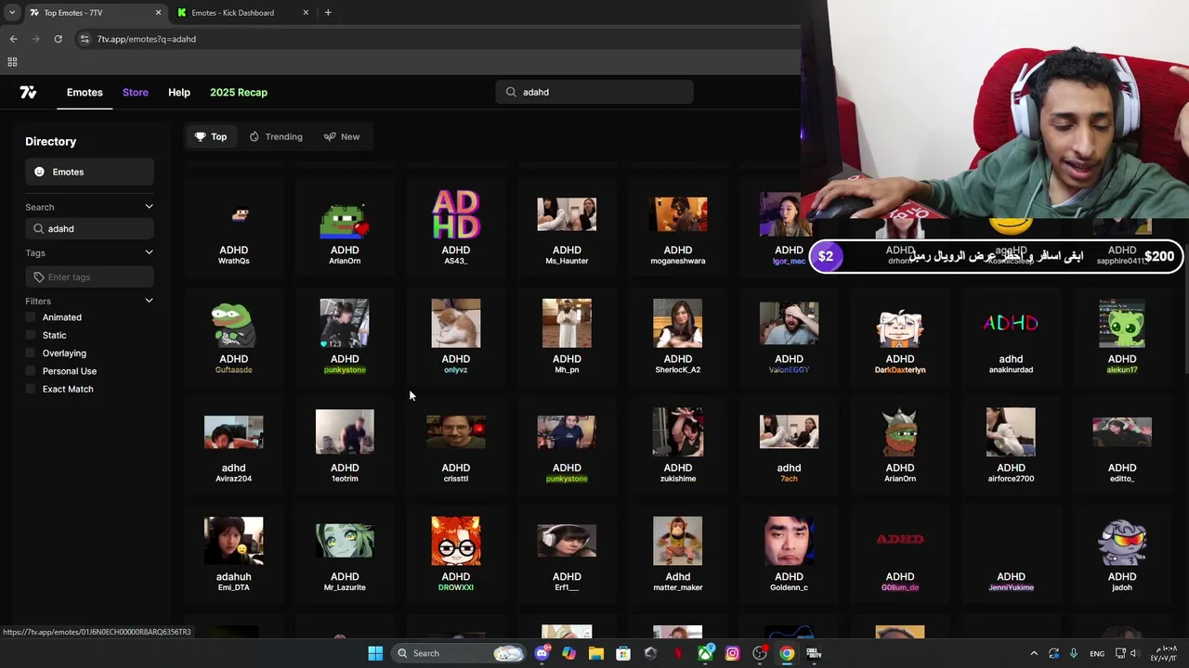Image resolution: width=1189 pixels, height=668 pixels.
Task: Open the monkey Adhd emote by matter_maker
Action: tap(678, 554)
